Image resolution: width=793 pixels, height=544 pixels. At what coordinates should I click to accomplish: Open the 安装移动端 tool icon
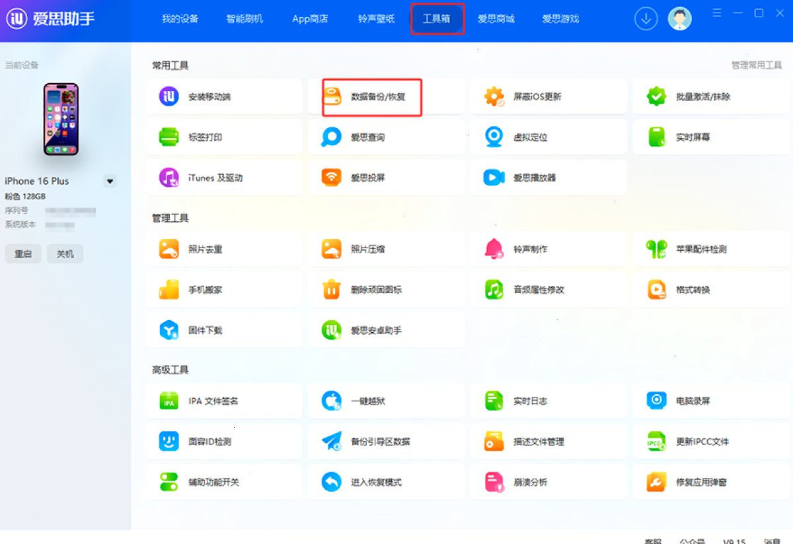tap(169, 96)
